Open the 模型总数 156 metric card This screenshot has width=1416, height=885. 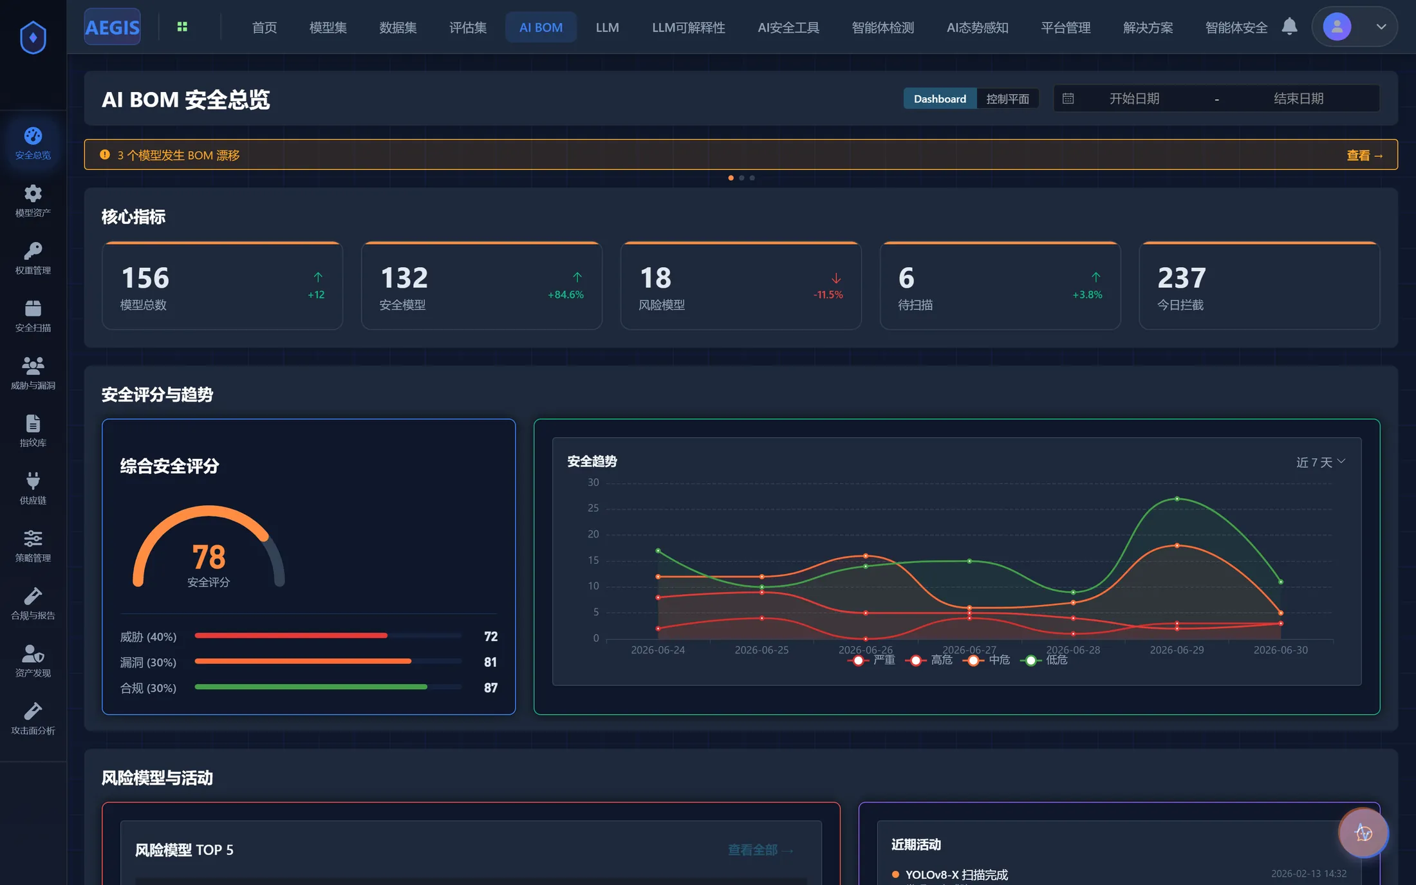(x=222, y=286)
